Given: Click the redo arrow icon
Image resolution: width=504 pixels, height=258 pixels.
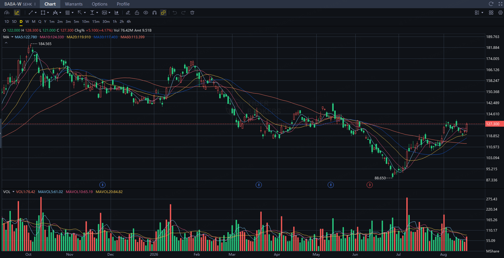Looking at the screenshot, I should click(x=184, y=13).
